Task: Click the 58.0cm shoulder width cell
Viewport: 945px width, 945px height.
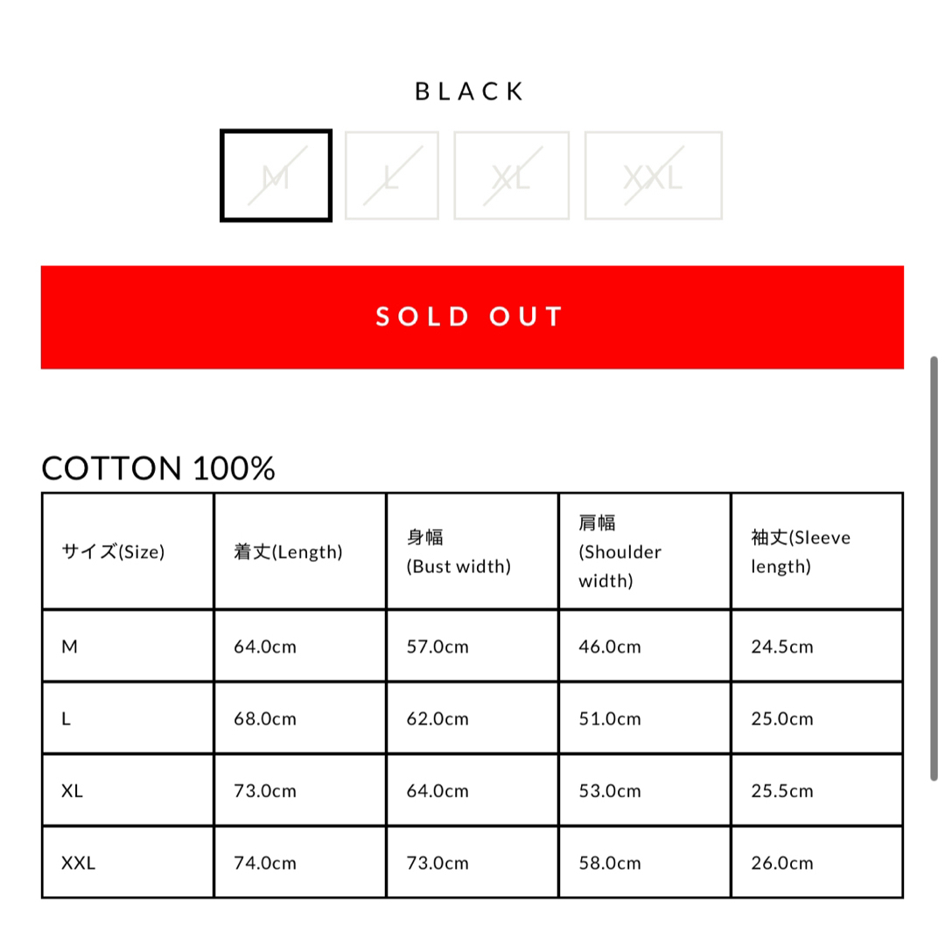Action: point(645,863)
